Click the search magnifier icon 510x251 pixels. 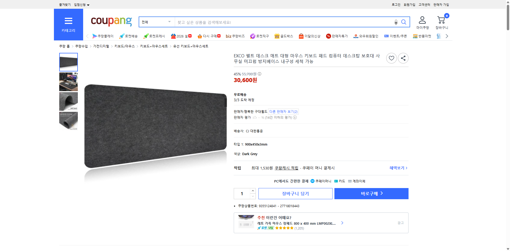[403, 22]
